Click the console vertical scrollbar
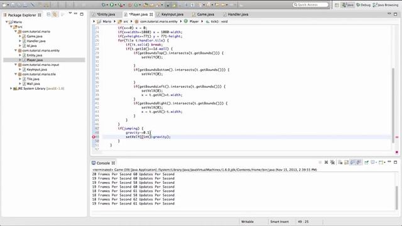This screenshot has height=226, width=402. pyautogui.click(x=396, y=197)
